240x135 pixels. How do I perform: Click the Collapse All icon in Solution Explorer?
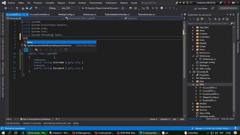click(223, 19)
